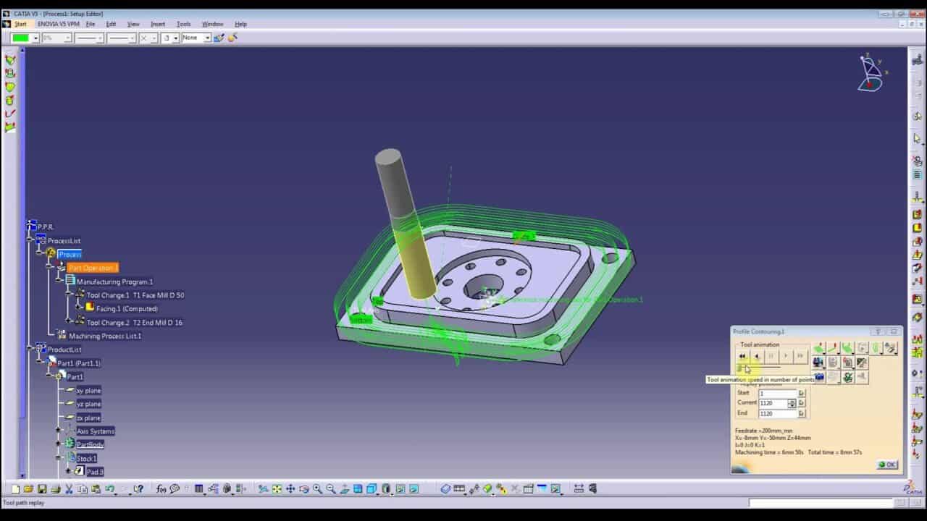The image size is (927, 521).
Task: Expand the Machining Process List.1 node
Action: tap(56, 333)
